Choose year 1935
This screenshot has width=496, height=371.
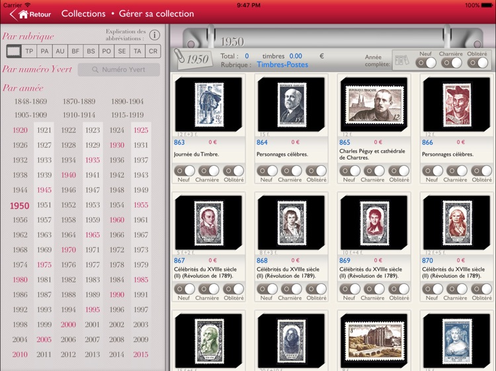93,160
